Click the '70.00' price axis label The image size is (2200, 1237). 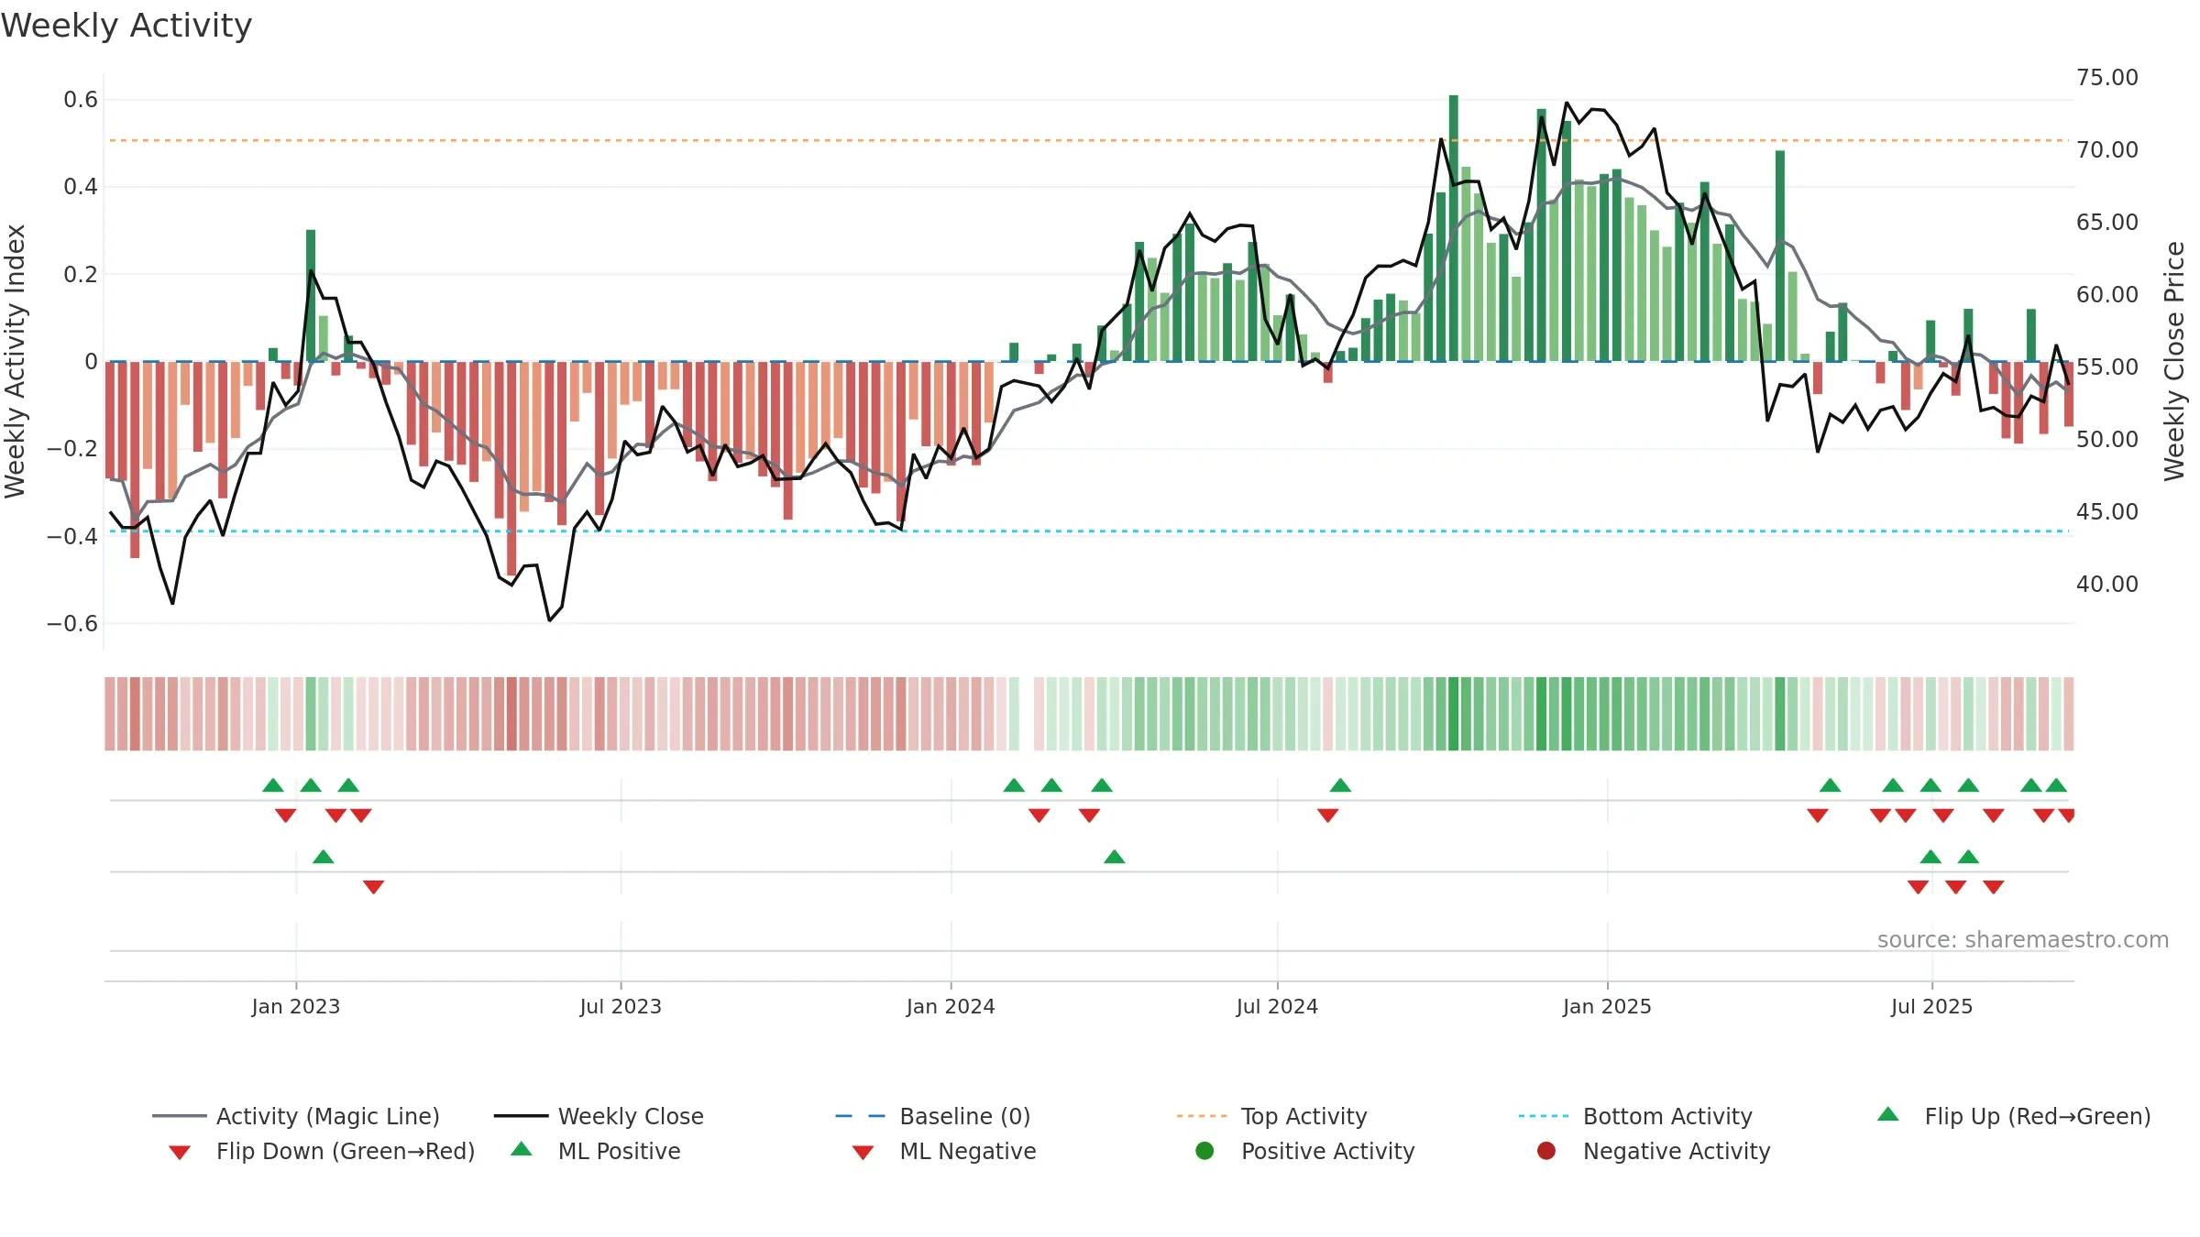tap(2107, 149)
